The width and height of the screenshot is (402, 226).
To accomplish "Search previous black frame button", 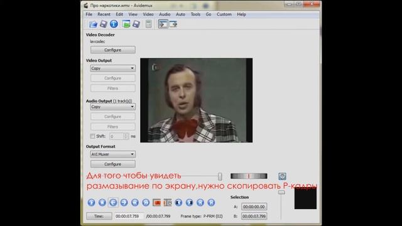I will click(x=178, y=203).
